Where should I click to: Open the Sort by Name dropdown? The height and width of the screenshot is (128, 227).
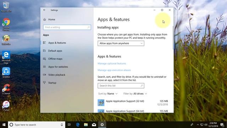pyautogui.click(x=108, y=94)
